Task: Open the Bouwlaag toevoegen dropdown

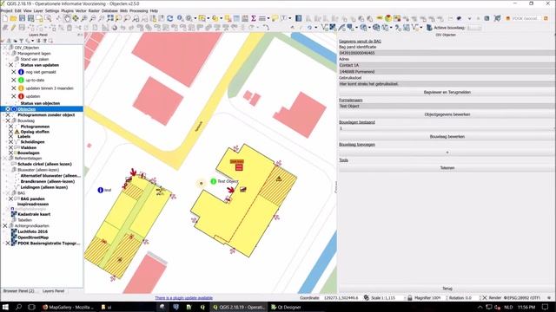Action: (447, 153)
